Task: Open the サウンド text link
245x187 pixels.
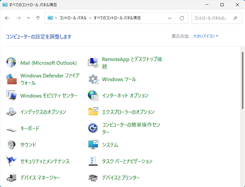Action: coord(28,144)
